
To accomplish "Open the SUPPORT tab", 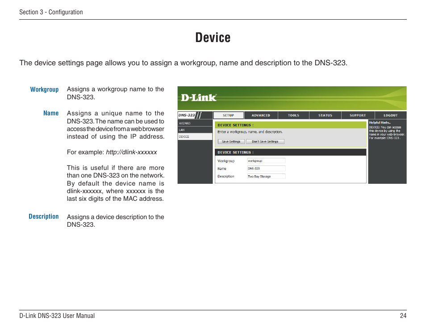I will click(x=358, y=115).
